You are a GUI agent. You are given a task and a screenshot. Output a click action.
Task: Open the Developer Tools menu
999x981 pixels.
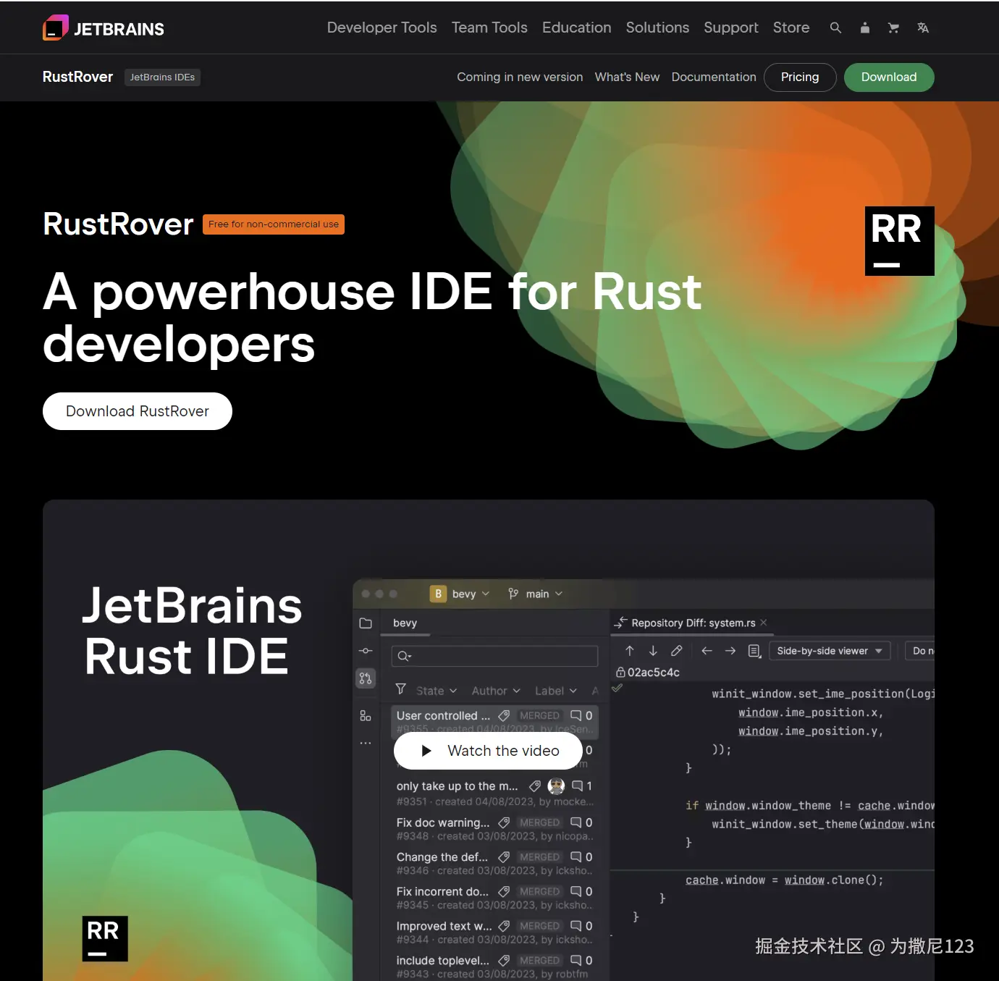point(382,28)
